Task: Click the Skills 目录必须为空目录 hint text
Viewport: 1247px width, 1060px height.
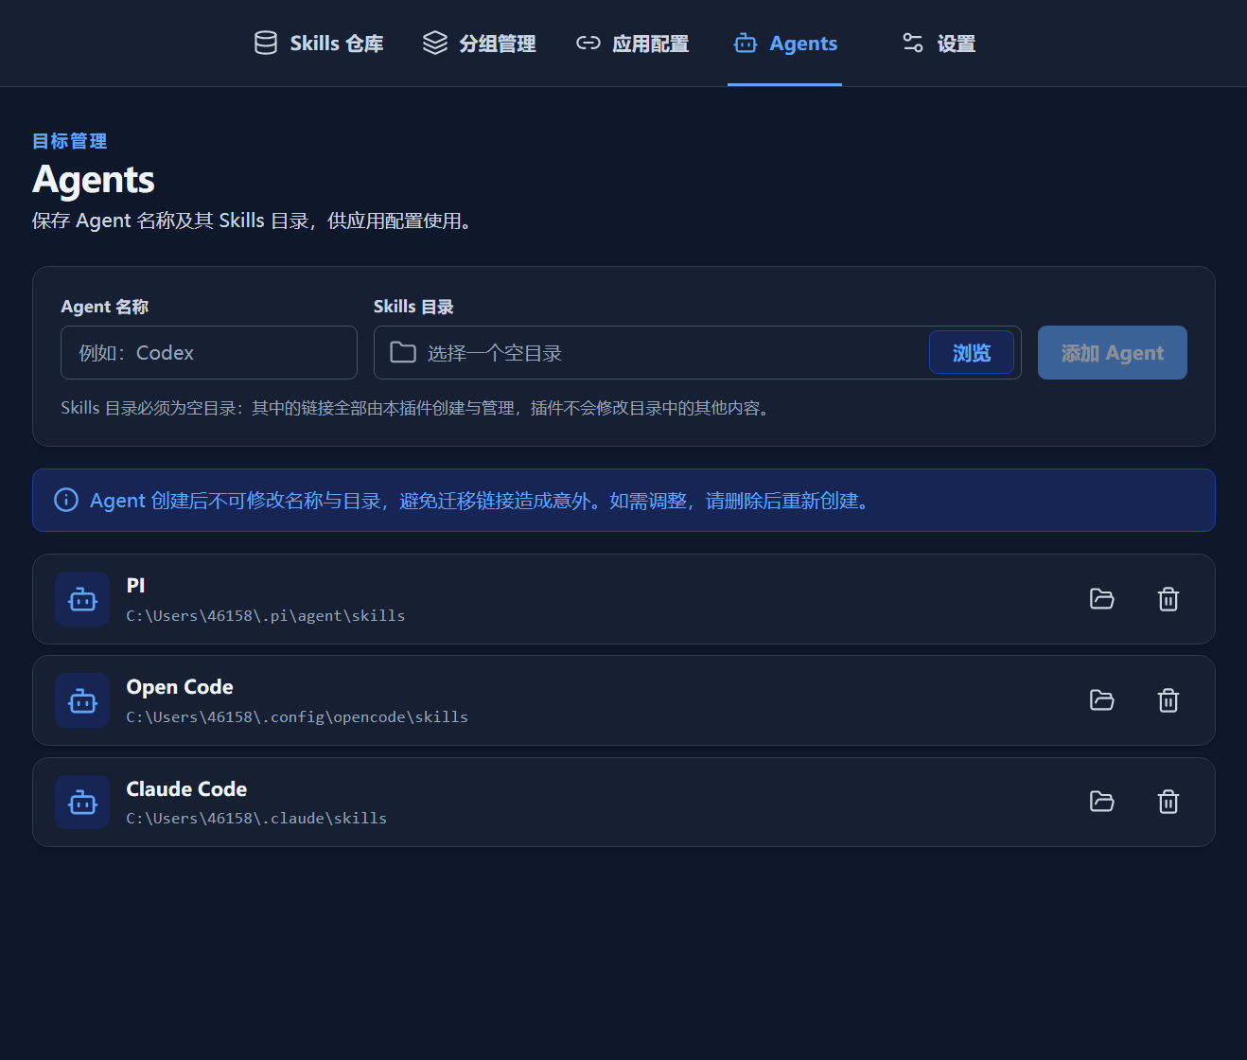Action: (417, 408)
